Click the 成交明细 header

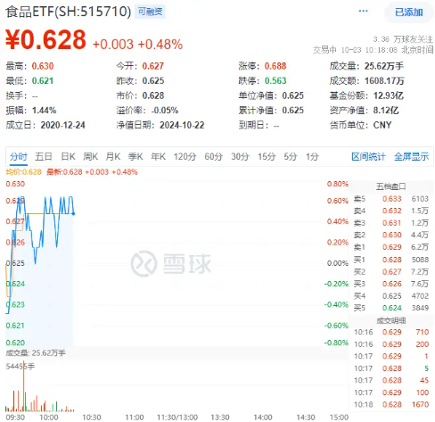[390, 320]
